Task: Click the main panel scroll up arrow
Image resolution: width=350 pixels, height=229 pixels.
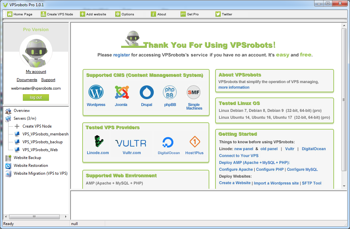Action: tap(344, 26)
